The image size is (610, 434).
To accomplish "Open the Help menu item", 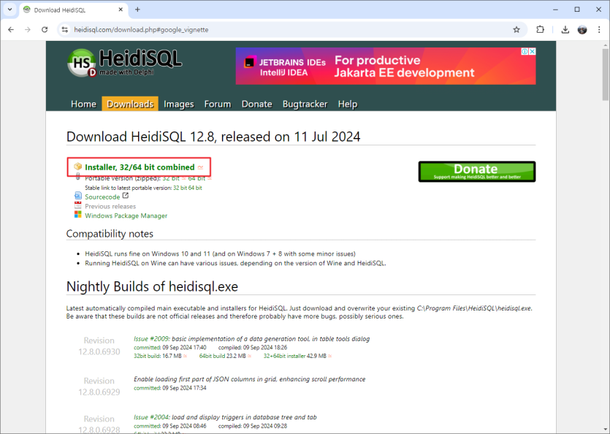I will 348,104.
